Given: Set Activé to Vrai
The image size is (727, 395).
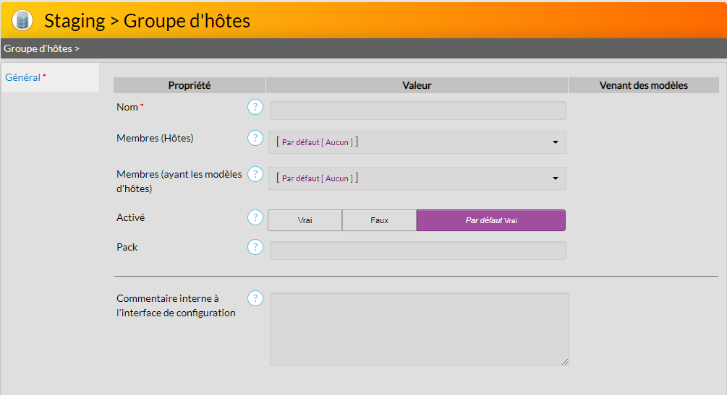Looking at the screenshot, I should (x=305, y=220).
